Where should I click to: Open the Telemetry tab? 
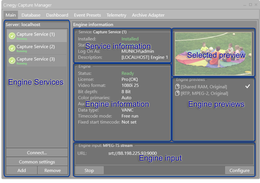click(x=116, y=15)
